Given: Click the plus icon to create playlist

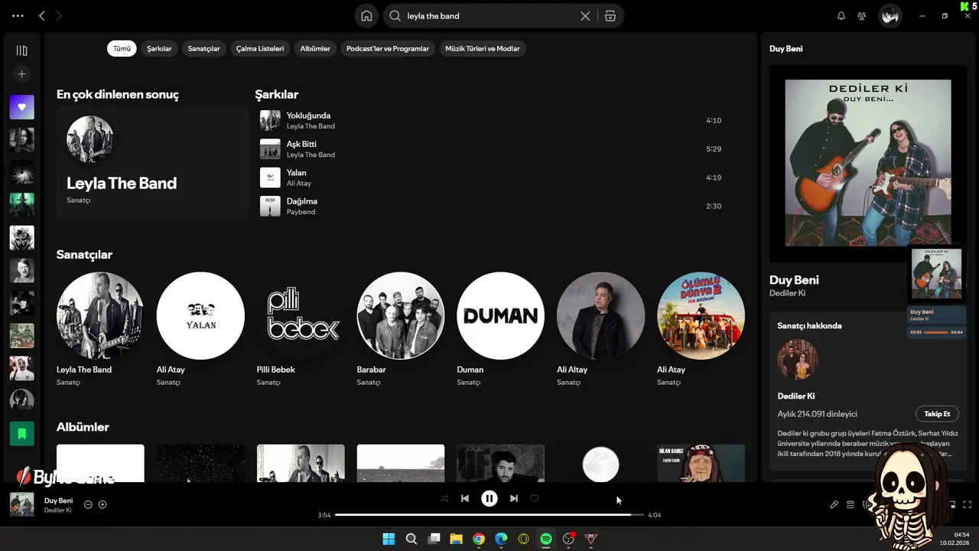Looking at the screenshot, I should point(21,74).
